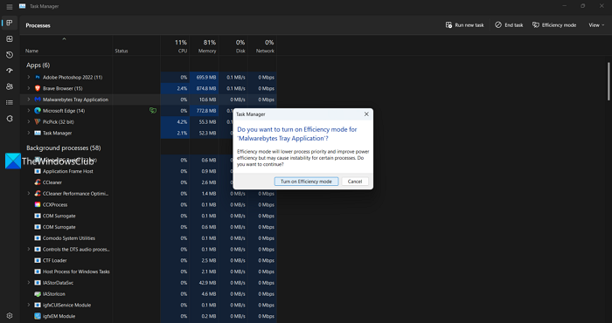Open the Performance sidebar page

[10, 39]
